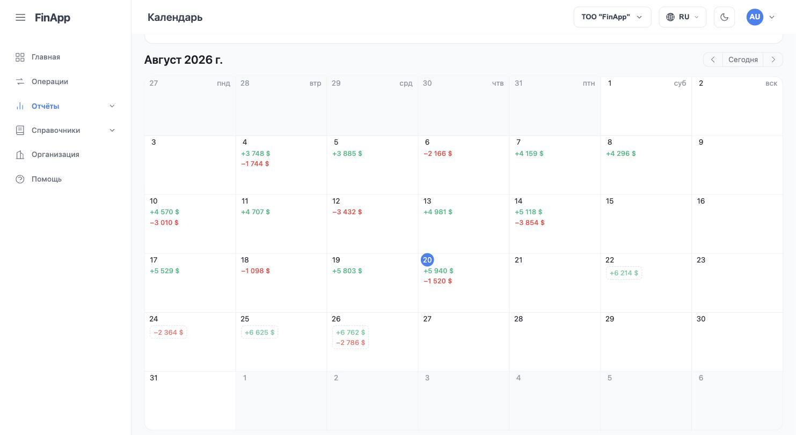
Task: Open user account menu chevron
Action: pos(772,17)
